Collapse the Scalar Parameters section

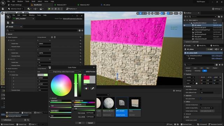tap(7, 37)
